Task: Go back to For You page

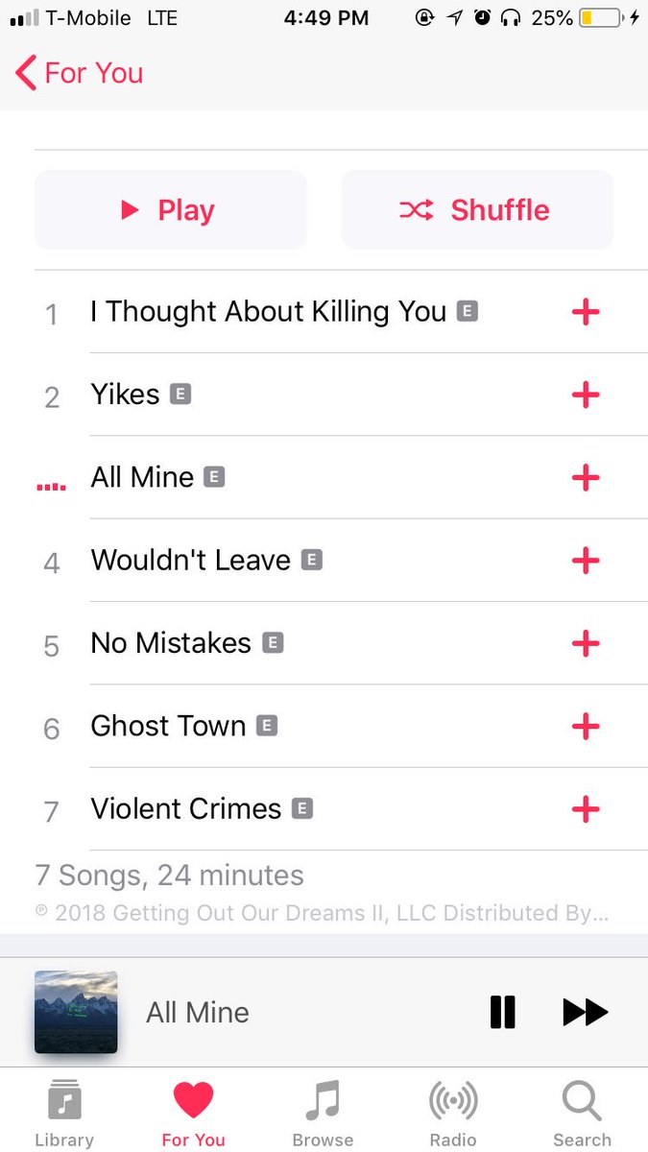Action: (80, 73)
